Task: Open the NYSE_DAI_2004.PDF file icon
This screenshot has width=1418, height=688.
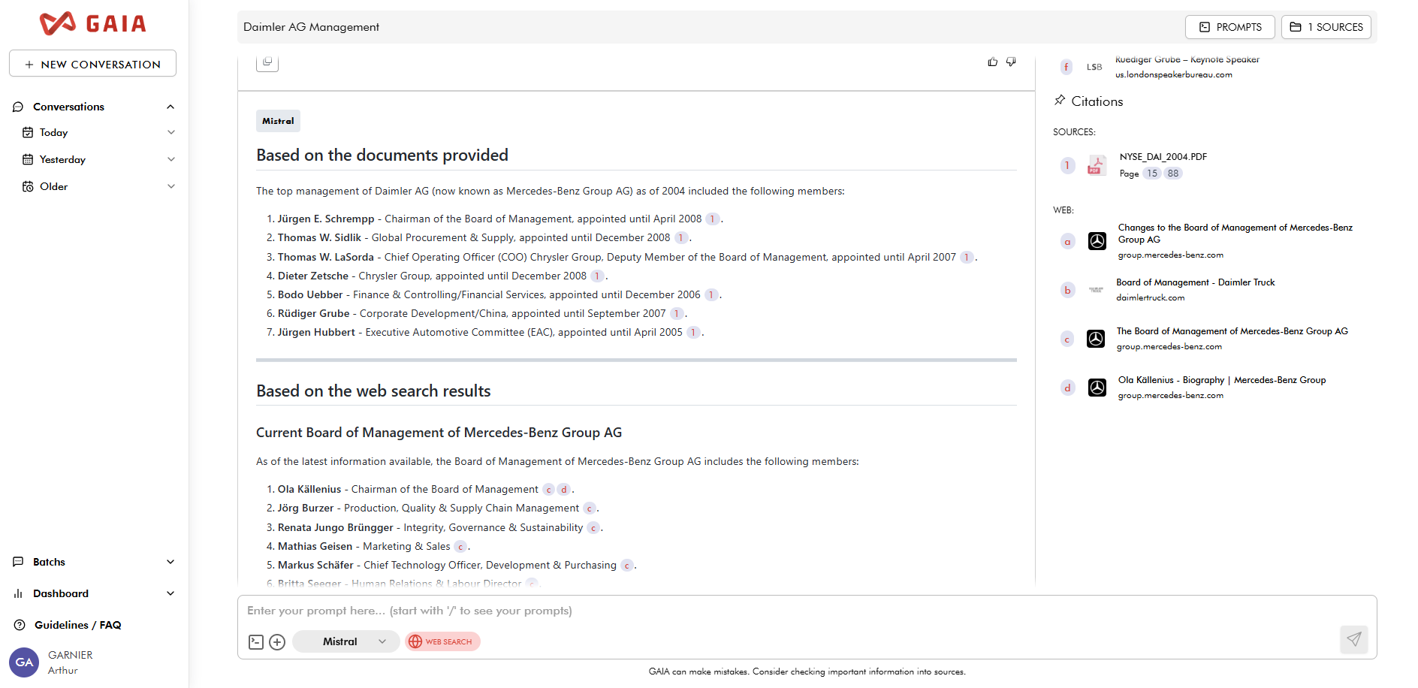Action: 1097,165
